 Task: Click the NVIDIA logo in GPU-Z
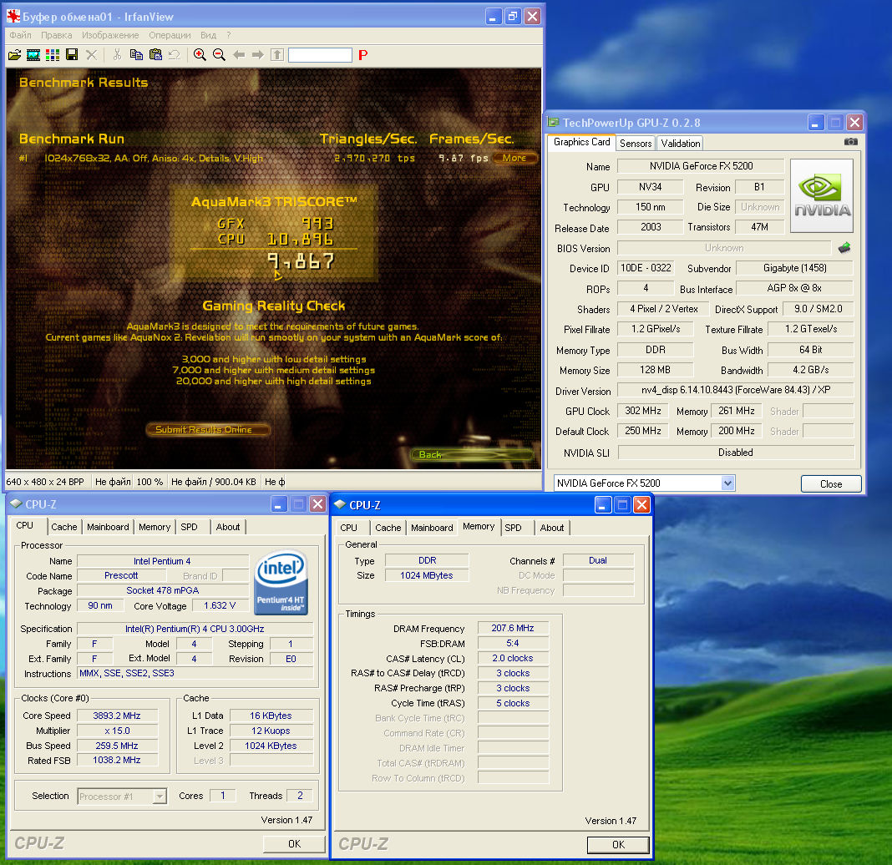[822, 196]
